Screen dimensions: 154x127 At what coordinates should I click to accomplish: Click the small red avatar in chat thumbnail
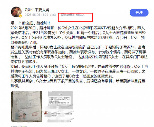pyautogui.click(x=46, y=113)
